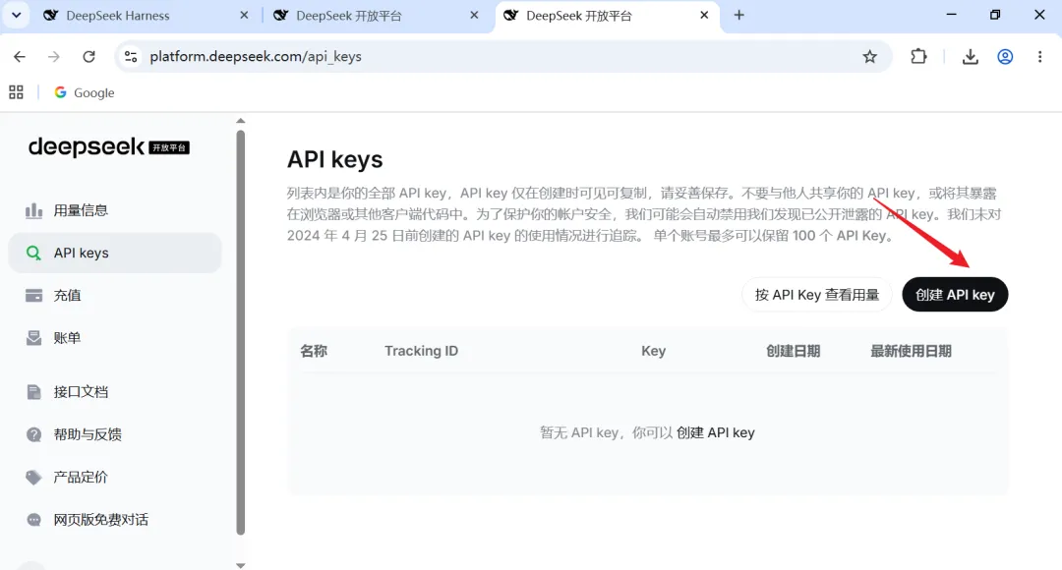
Task: Open 产品定价 sidebar item
Action: click(115, 478)
